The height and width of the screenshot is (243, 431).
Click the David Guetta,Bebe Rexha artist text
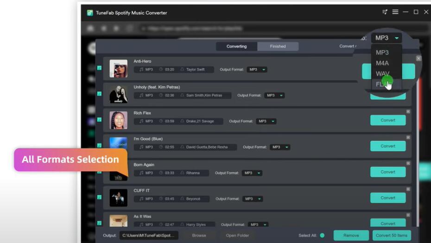(207, 147)
